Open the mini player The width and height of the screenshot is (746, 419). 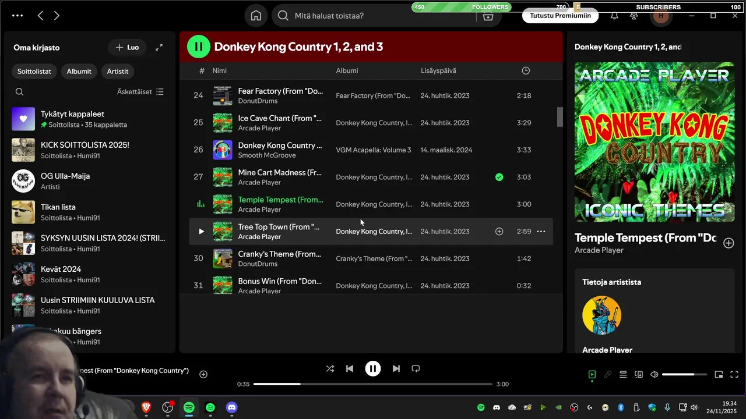[719, 374]
